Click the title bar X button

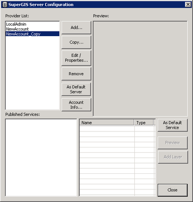point(188,4)
